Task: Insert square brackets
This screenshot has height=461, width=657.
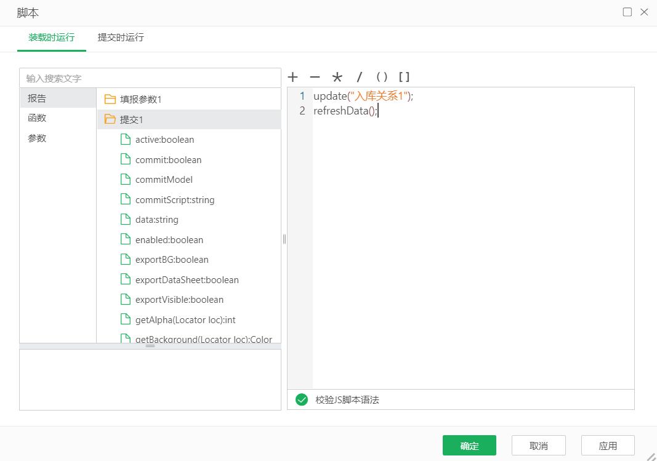Action: (404, 77)
